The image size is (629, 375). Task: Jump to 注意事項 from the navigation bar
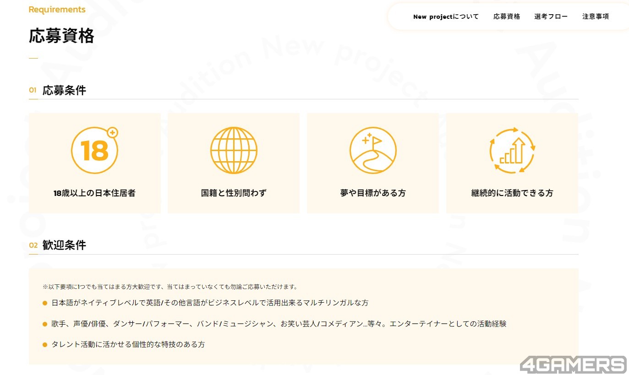596,17
